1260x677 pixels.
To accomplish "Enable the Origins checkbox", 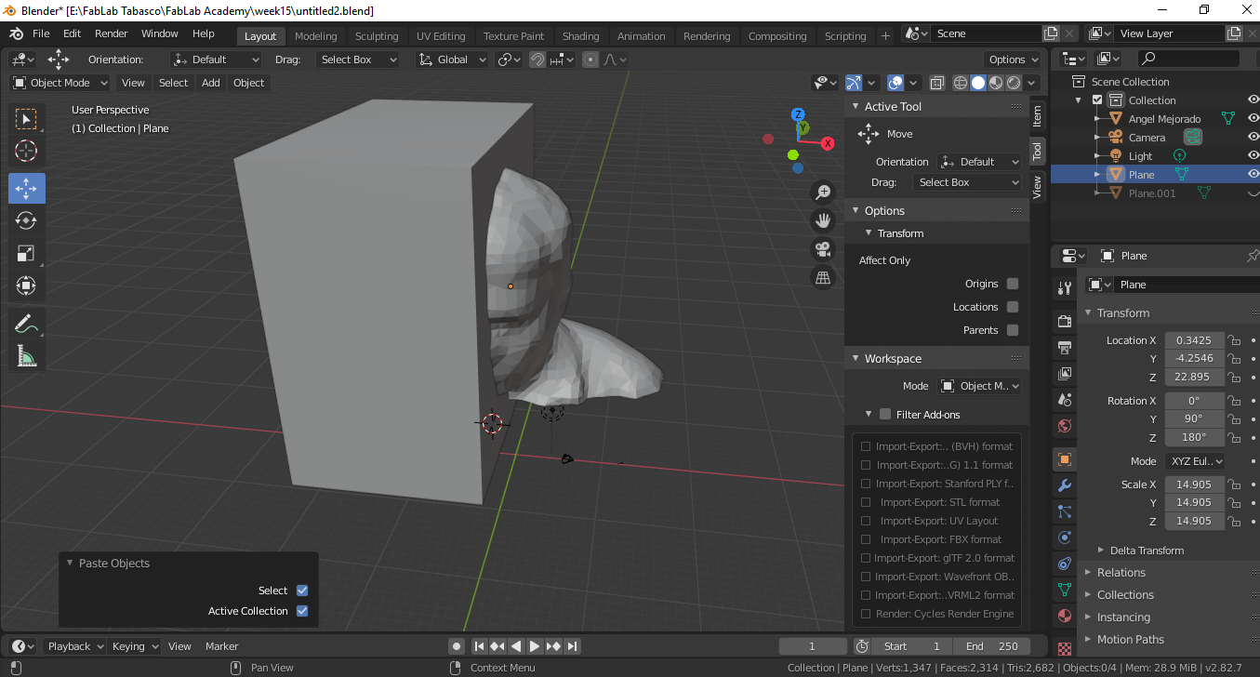I will [1013, 284].
